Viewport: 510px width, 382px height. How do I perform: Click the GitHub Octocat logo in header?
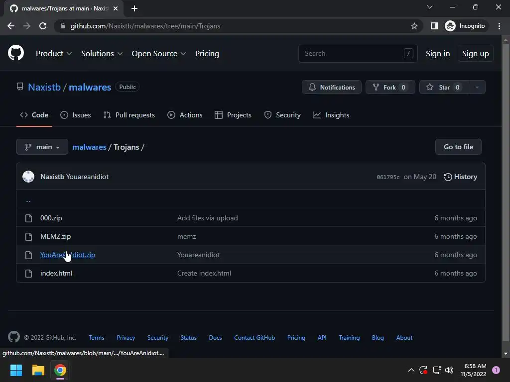[15, 53]
